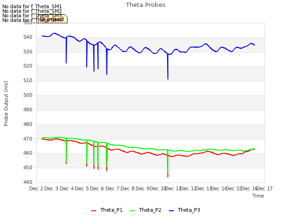
Task: Click the 460 y-axis tick label
Action: [x=28, y=153]
